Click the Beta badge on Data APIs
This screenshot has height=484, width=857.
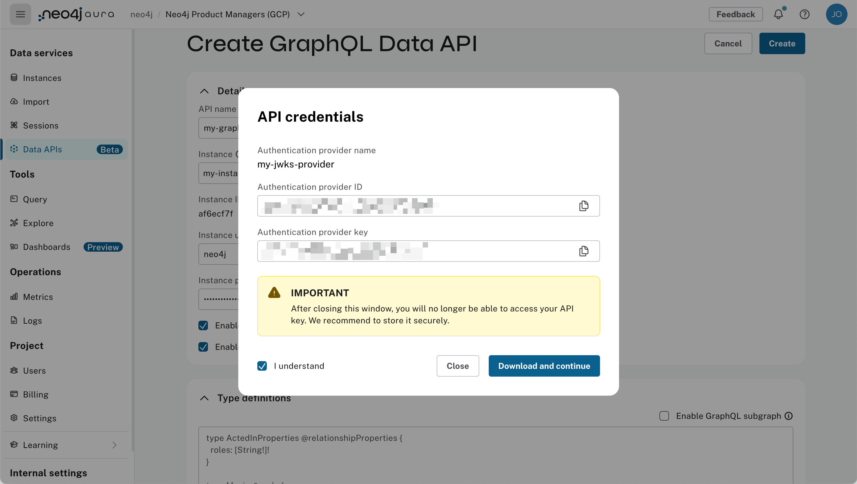(x=109, y=149)
